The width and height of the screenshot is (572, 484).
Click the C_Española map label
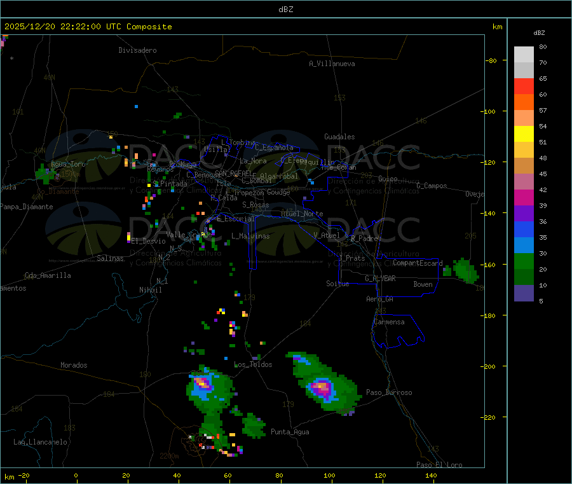click(x=274, y=148)
